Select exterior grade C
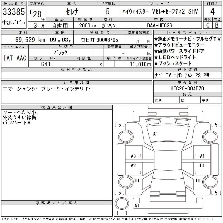 click(x=208, y=25)
